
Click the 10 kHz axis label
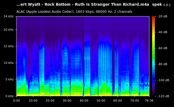pos(8,63)
